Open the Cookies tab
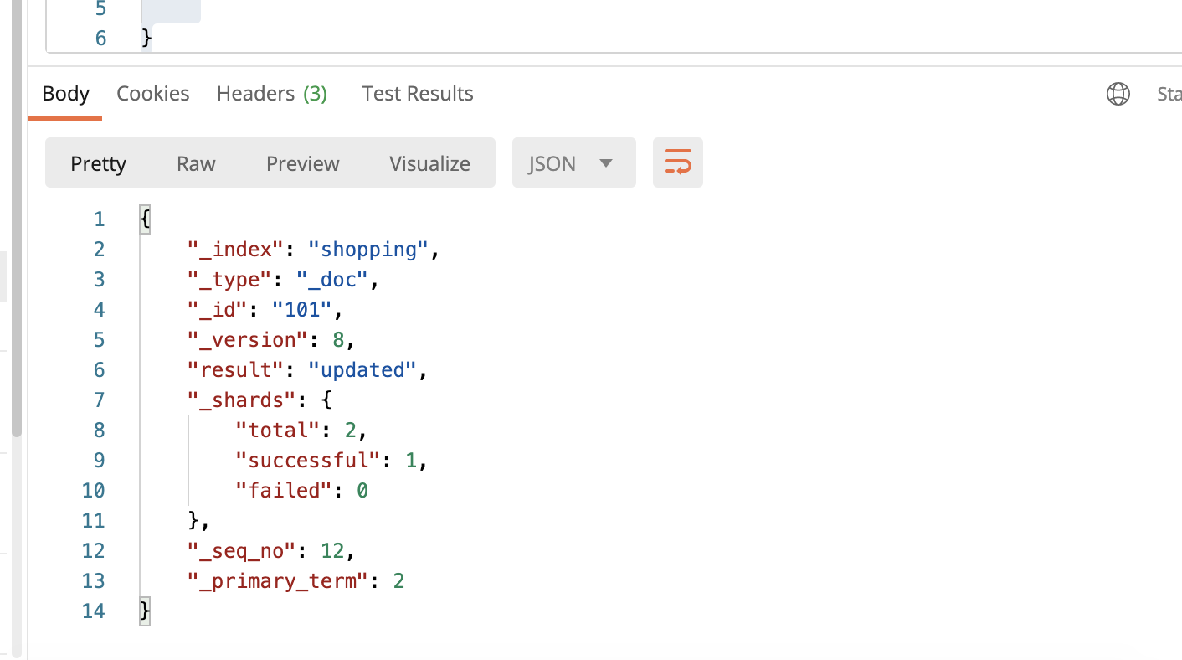 tap(152, 94)
